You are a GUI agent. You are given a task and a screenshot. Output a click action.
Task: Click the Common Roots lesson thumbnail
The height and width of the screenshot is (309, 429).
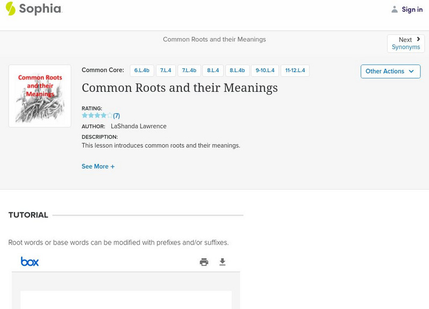click(40, 96)
